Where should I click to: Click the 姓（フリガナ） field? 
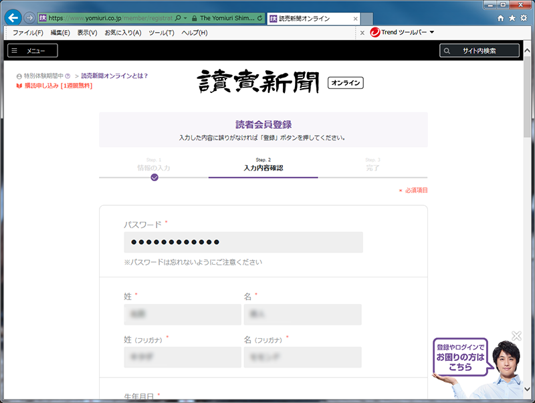(183, 358)
